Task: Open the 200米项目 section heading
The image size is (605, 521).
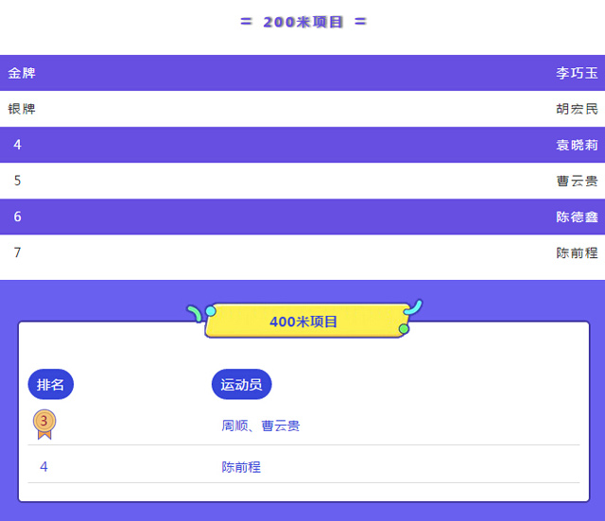Action: (x=303, y=22)
